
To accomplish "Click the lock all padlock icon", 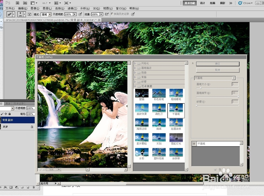I will click(10, 114).
